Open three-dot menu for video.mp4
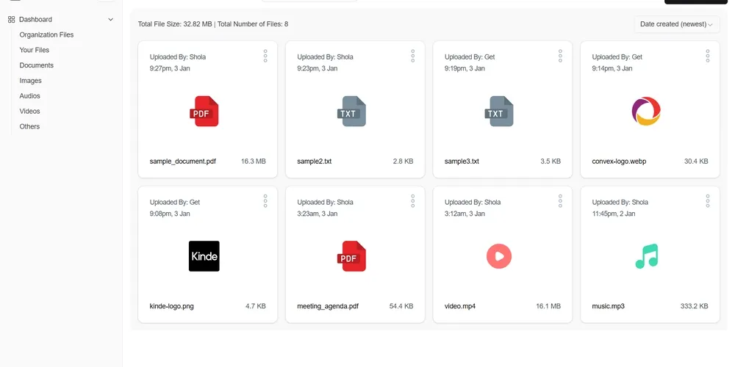 tap(560, 200)
